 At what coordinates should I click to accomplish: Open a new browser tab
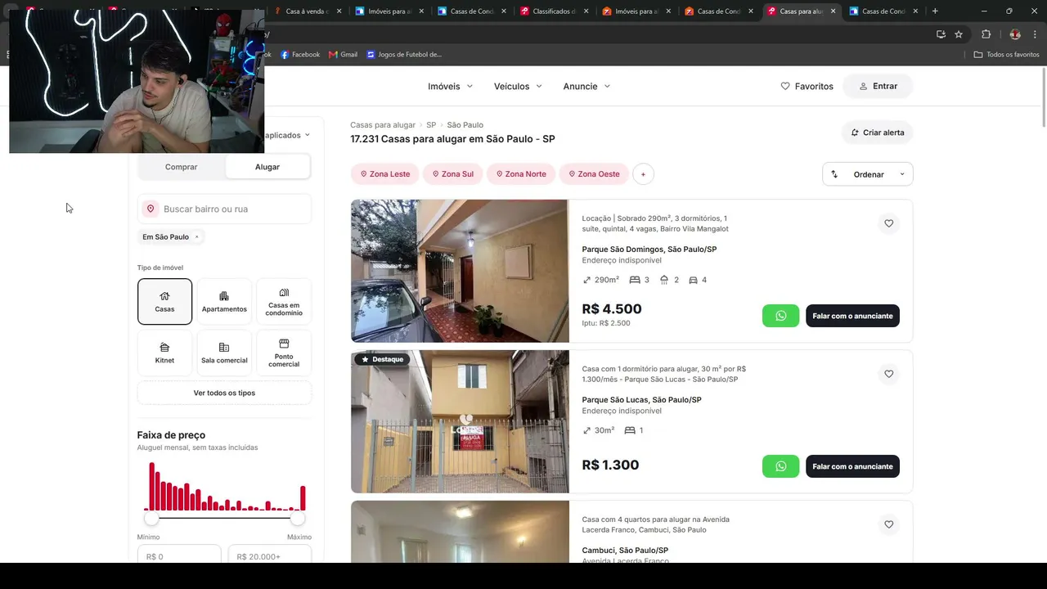tap(935, 11)
